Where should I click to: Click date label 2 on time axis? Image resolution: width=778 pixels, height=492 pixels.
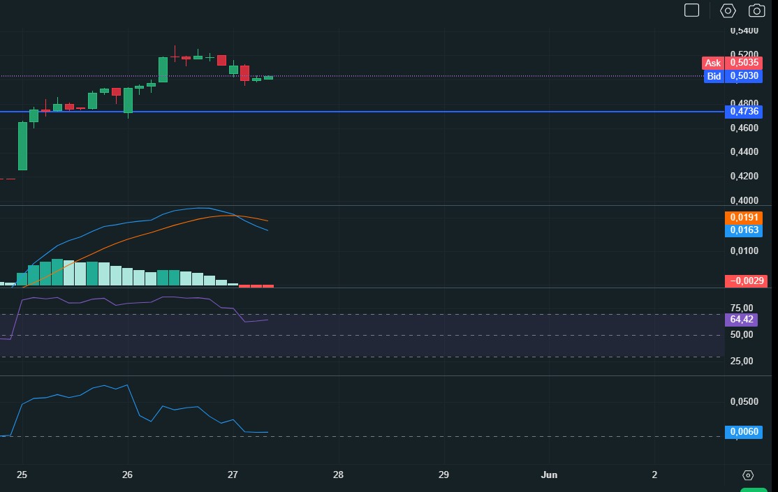[654, 475]
